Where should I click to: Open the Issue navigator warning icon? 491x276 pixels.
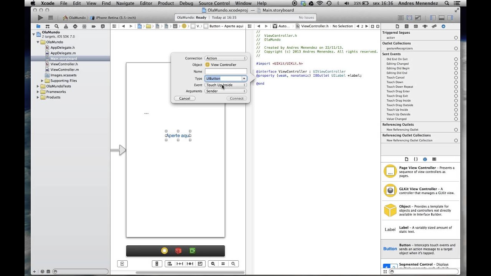click(x=66, y=26)
